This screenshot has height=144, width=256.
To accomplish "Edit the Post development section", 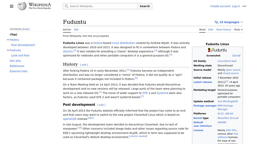I will pos(101,105).
